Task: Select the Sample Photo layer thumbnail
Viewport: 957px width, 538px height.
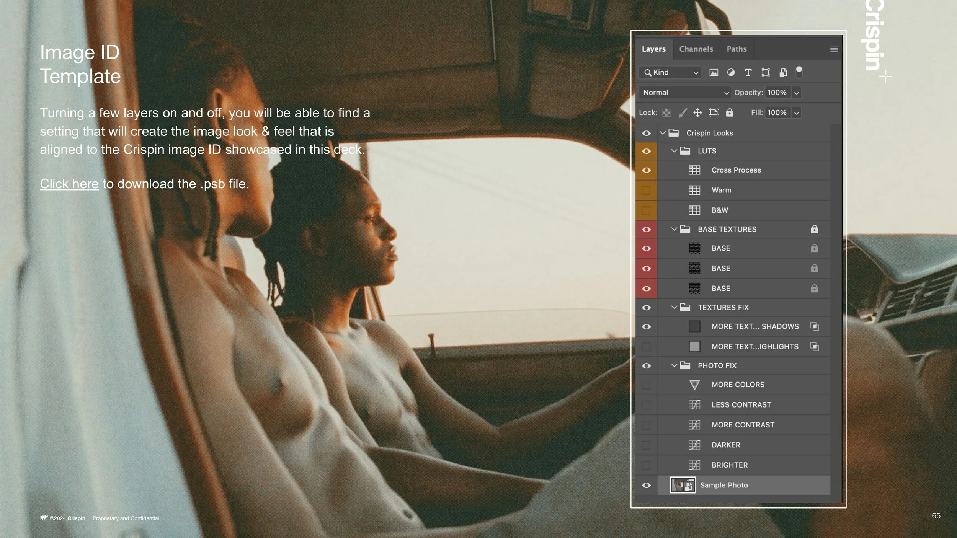Action: point(683,485)
